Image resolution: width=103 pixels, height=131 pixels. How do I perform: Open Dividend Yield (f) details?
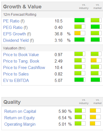tap(19, 40)
